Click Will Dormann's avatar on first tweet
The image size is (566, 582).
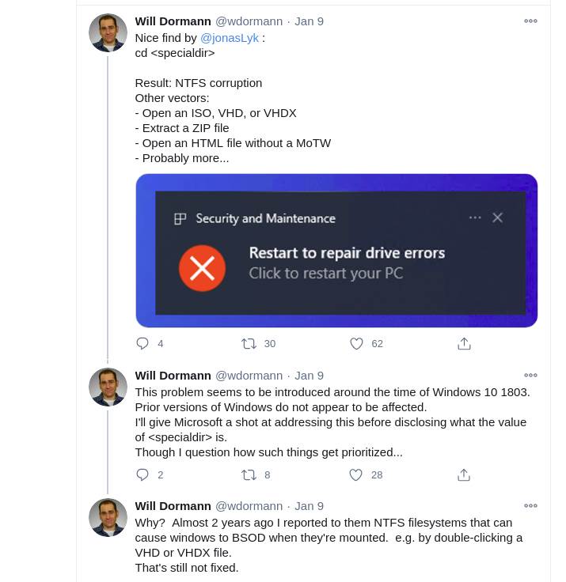[108, 33]
